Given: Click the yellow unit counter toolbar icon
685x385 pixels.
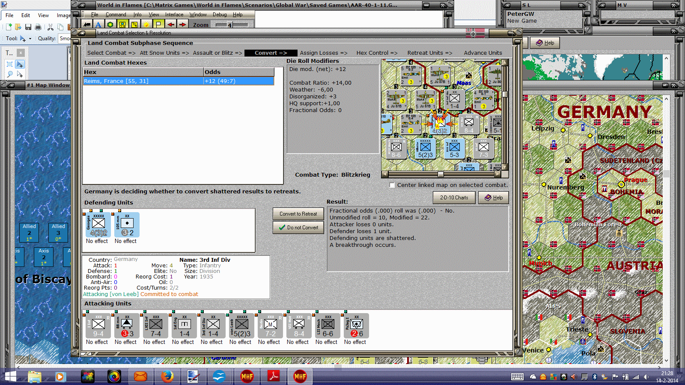Looking at the screenshot, I should coord(122,25).
